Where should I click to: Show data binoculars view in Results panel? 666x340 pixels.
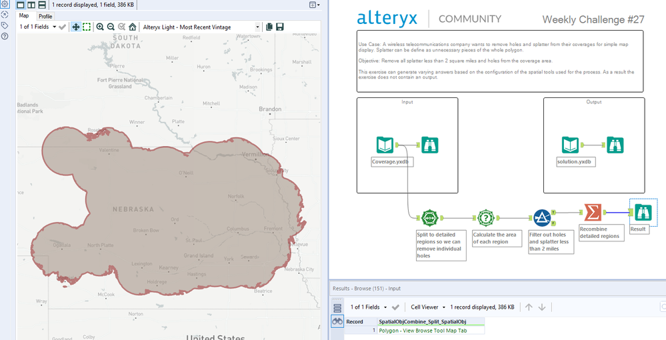coord(337,322)
